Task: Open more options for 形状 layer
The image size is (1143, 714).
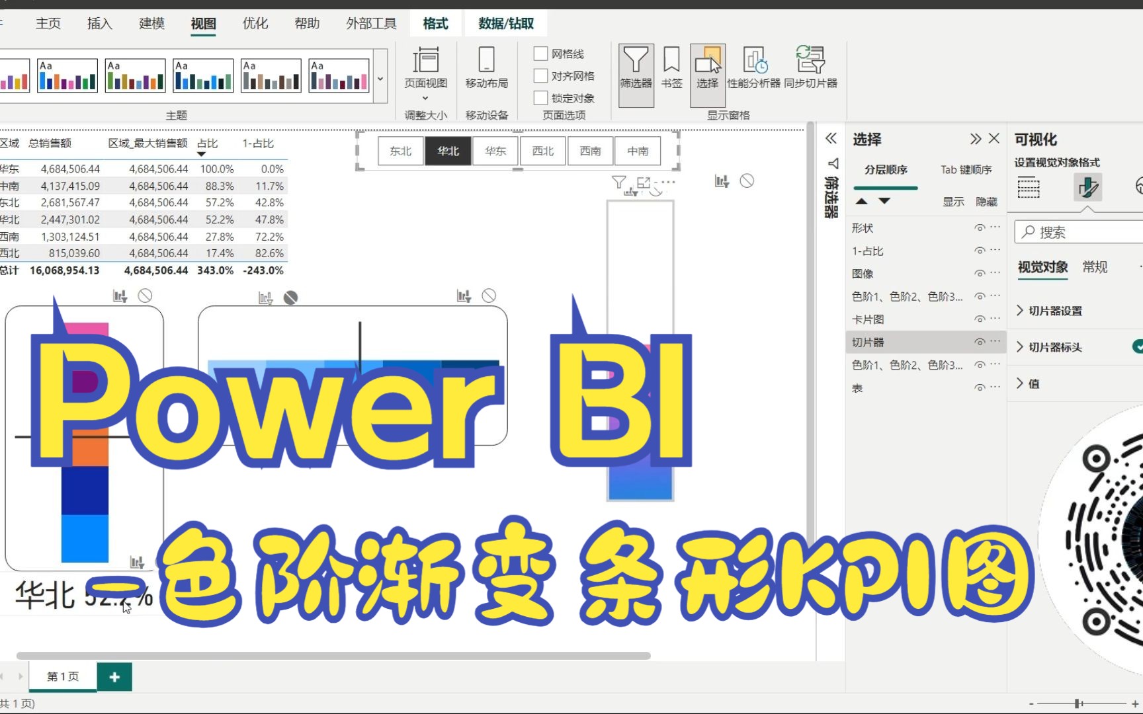Action: (x=995, y=227)
